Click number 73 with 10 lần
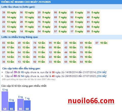The width and height of the screenshot is (122, 112). click(x=81, y=48)
